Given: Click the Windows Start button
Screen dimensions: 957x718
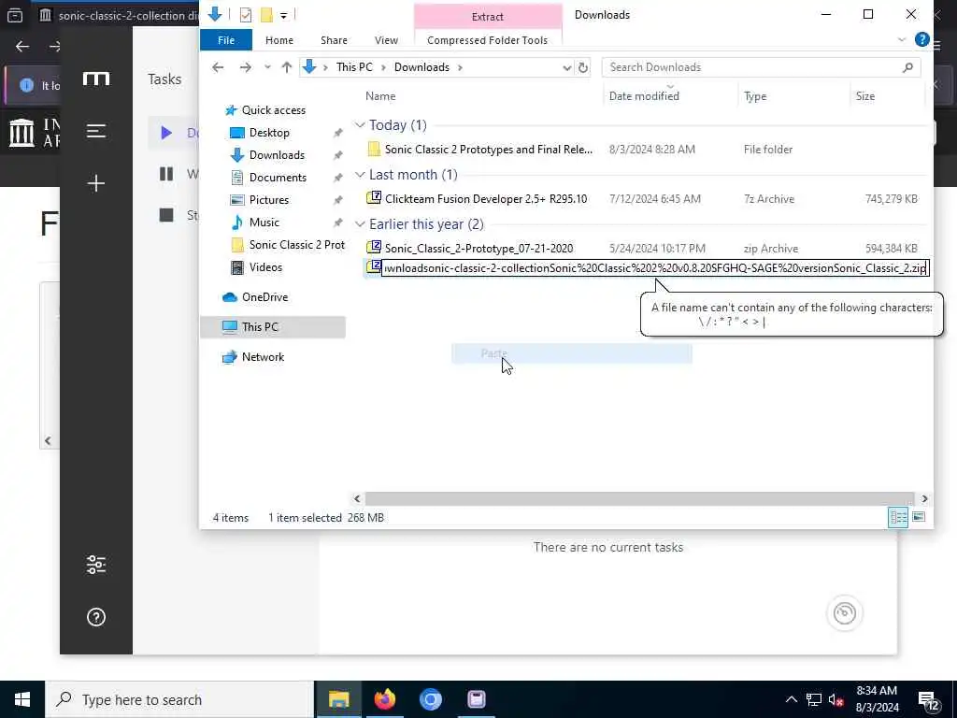Looking at the screenshot, I should click(x=22, y=699).
